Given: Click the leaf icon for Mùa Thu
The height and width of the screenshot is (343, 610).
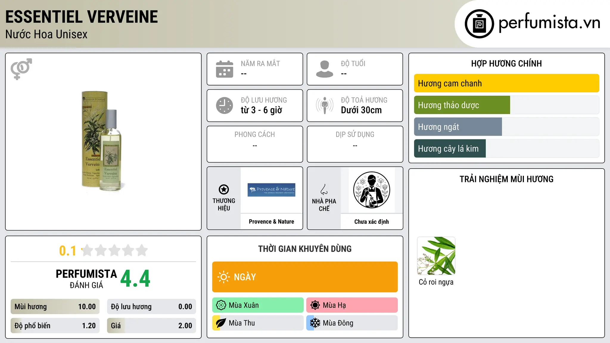Looking at the screenshot, I should 221,323.
